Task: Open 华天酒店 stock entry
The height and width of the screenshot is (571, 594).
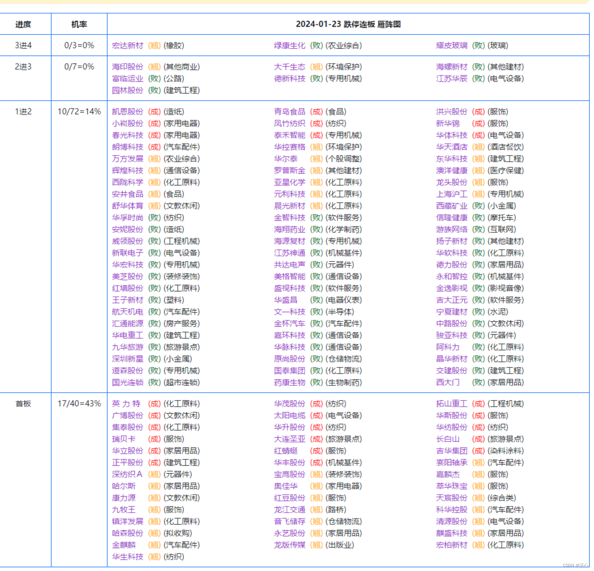Action: coord(452,147)
